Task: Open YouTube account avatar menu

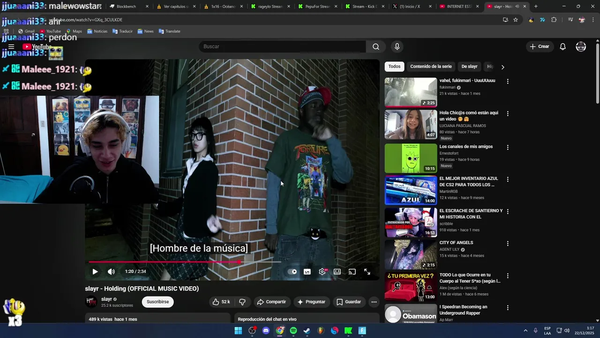Action: [x=581, y=46]
